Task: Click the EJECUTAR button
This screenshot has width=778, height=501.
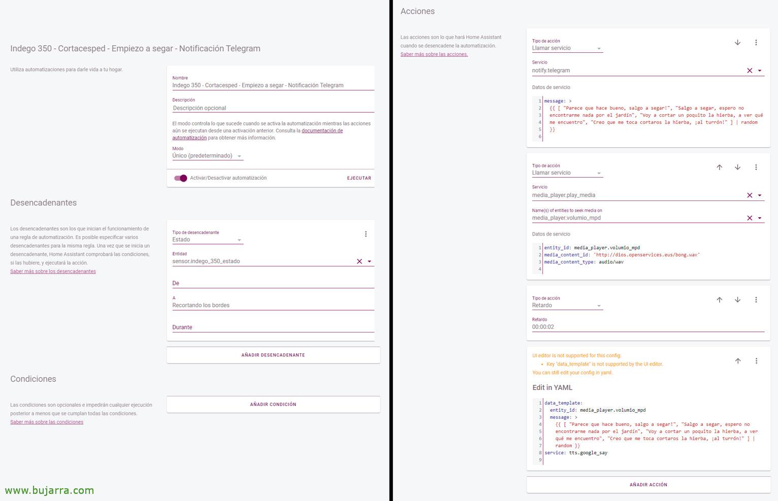Action: click(359, 178)
